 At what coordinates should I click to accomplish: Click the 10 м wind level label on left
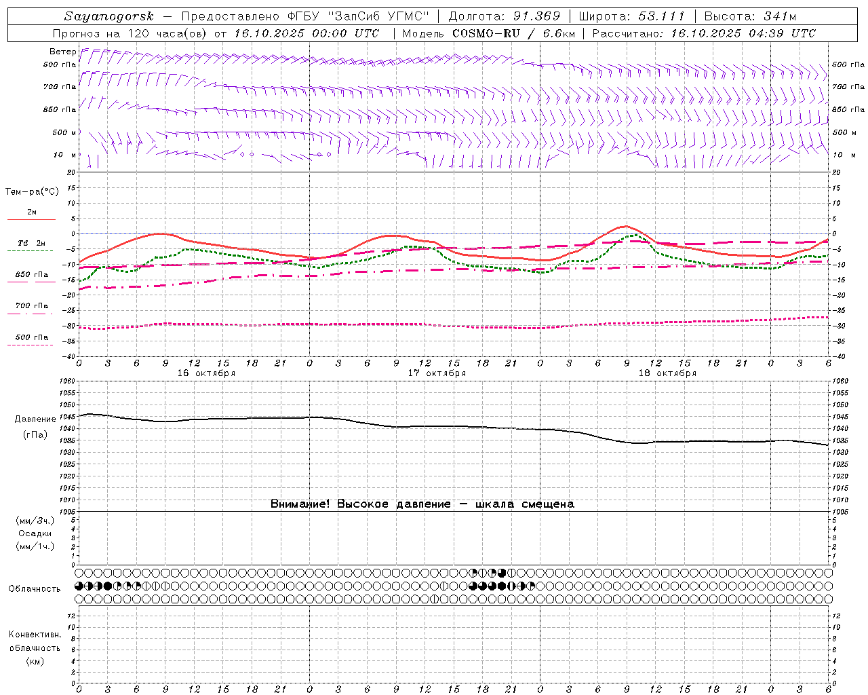65,155
